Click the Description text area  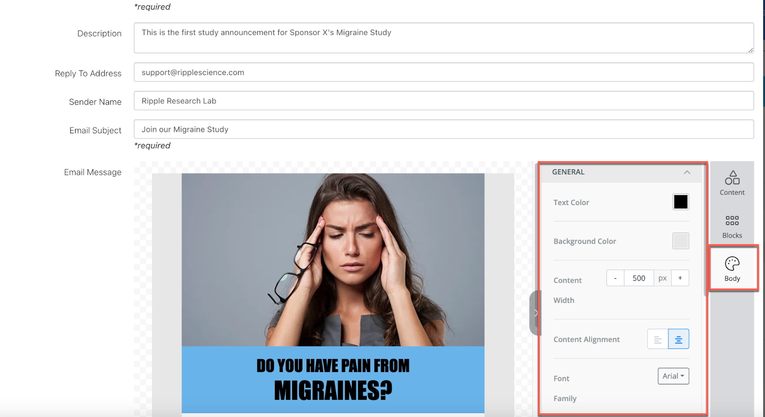tap(443, 38)
